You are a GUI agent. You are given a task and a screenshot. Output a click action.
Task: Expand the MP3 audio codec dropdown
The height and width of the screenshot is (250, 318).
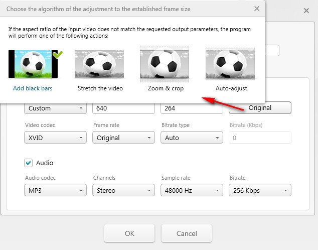pos(55,190)
